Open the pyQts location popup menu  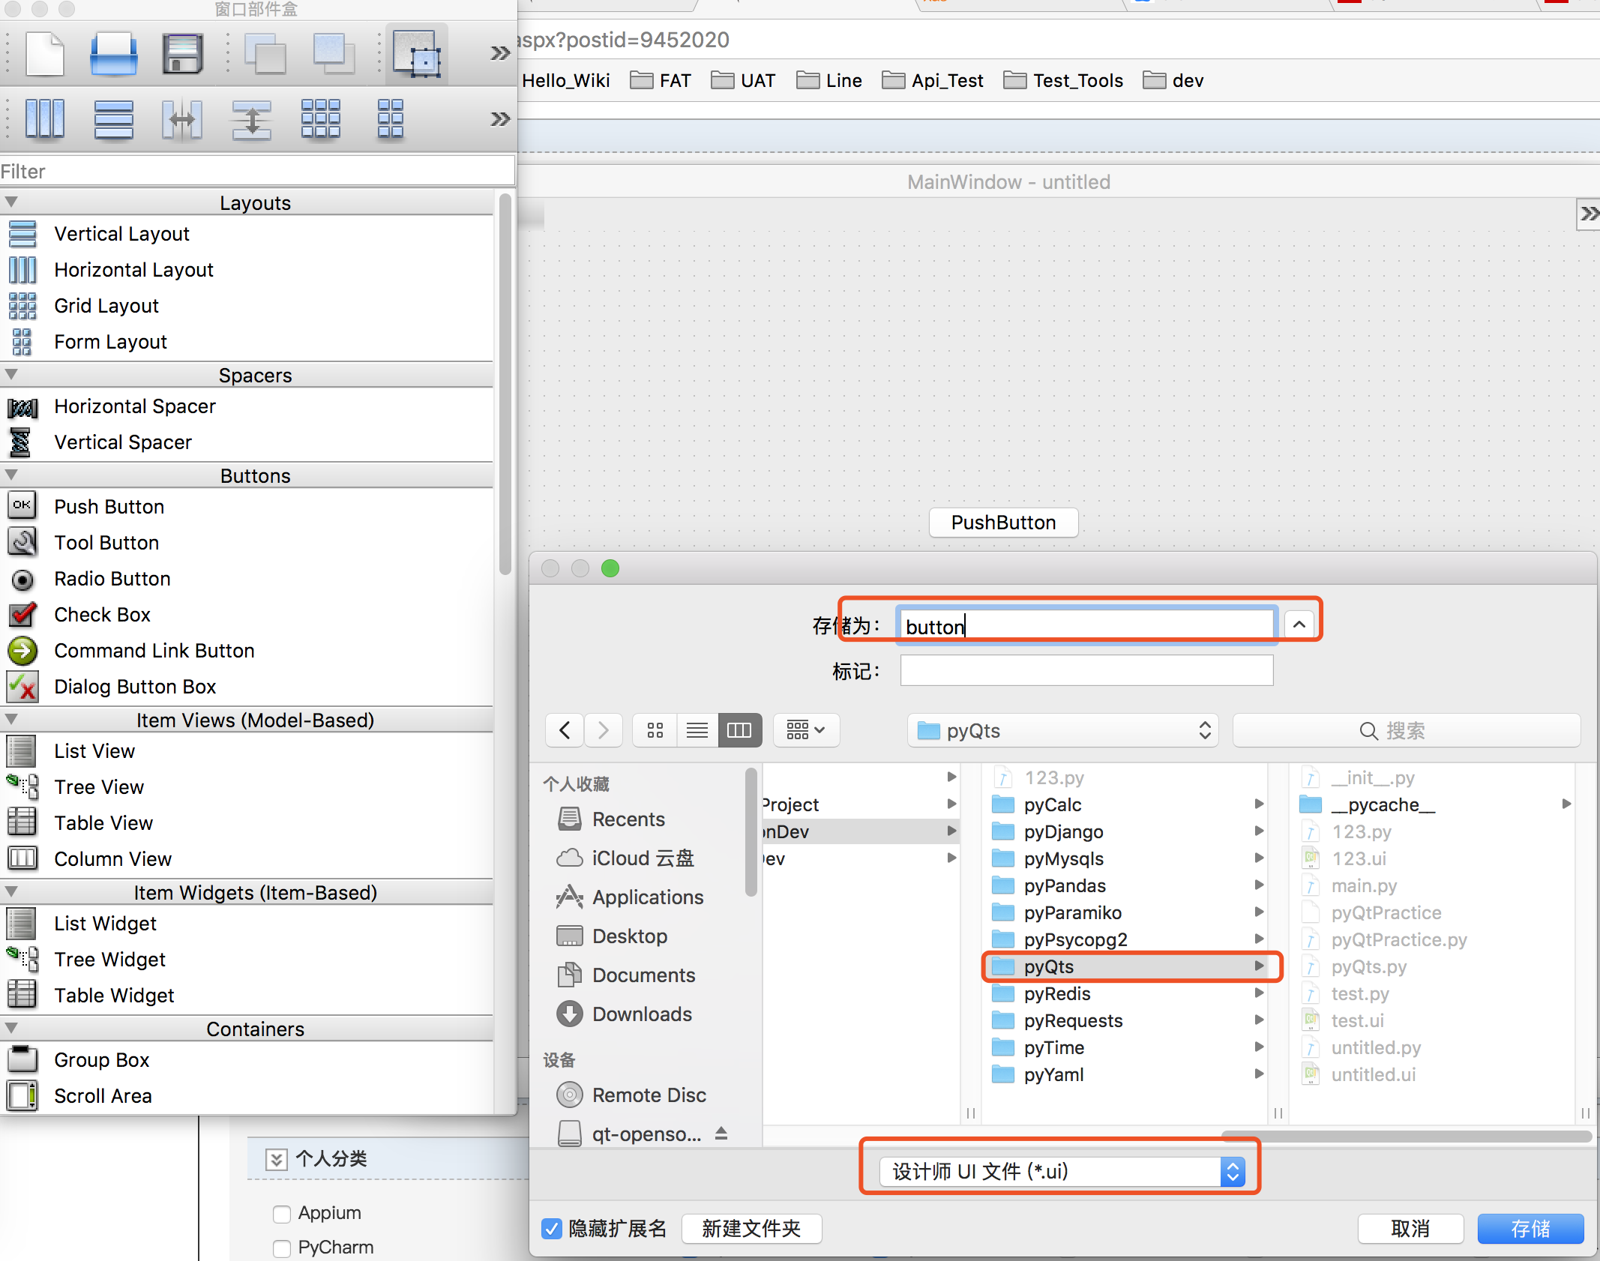pyautogui.click(x=1062, y=730)
